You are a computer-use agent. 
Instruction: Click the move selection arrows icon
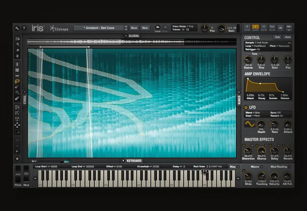[x=17, y=125]
